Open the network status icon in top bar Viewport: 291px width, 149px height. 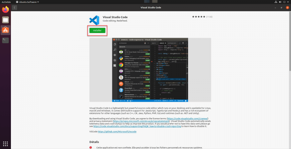pos(276,2)
